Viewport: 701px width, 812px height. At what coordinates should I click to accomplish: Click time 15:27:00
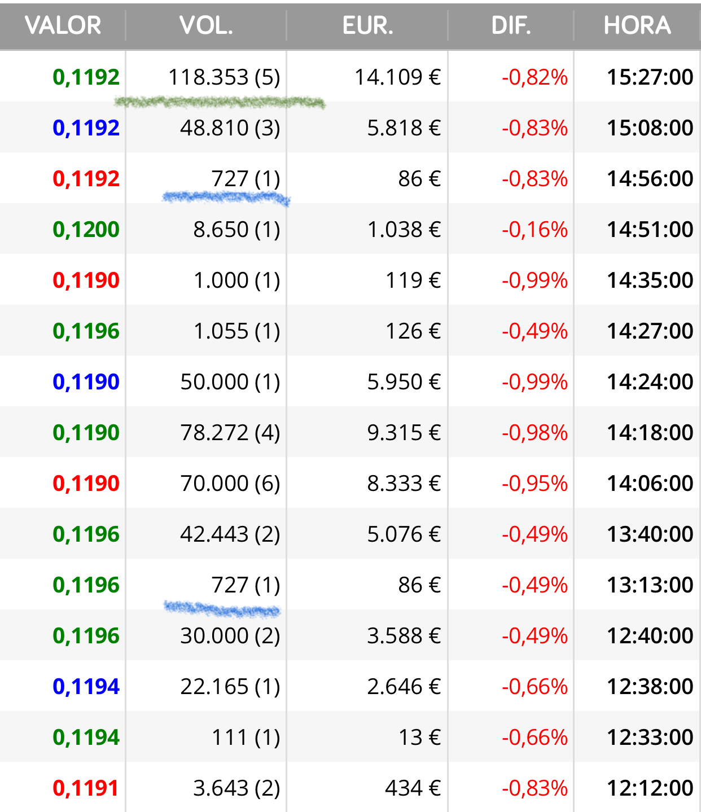650,77
